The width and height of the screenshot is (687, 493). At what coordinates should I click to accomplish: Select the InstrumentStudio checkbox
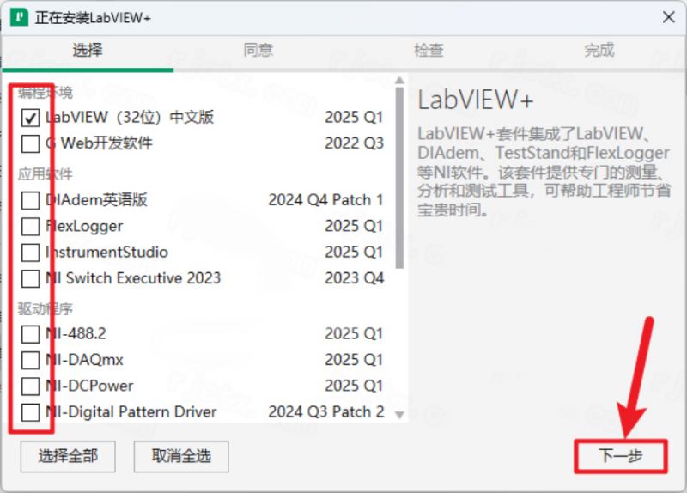tap(30, 253)
